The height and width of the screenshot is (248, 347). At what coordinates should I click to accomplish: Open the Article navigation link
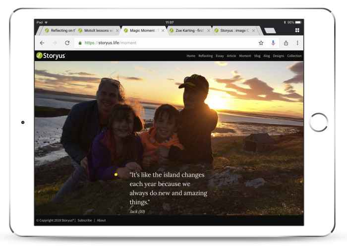[x=231, y=56]
